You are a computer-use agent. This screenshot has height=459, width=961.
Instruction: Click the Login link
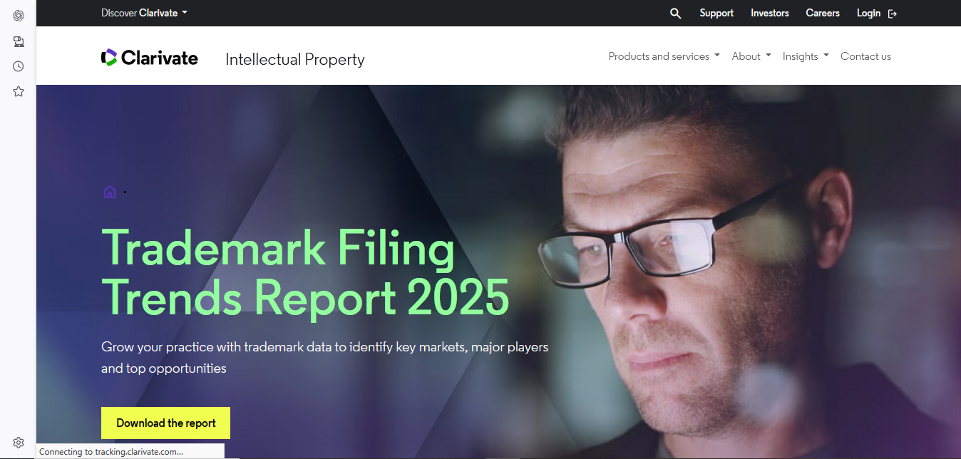868,13
